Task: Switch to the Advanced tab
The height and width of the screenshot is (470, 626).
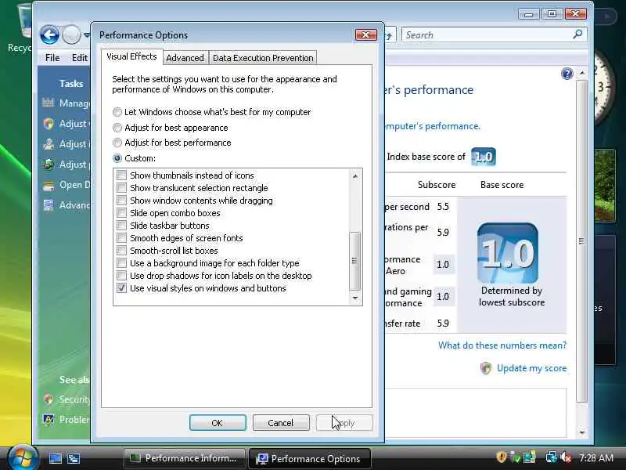Action: point(185,58)
